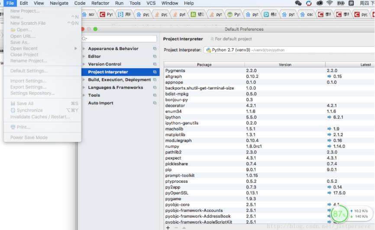Click the minus button to uninstall package
375x230 pixels.
click(176, 227)
